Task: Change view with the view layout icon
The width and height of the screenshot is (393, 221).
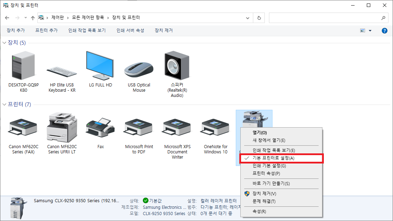Action: (x=363, y=30)
